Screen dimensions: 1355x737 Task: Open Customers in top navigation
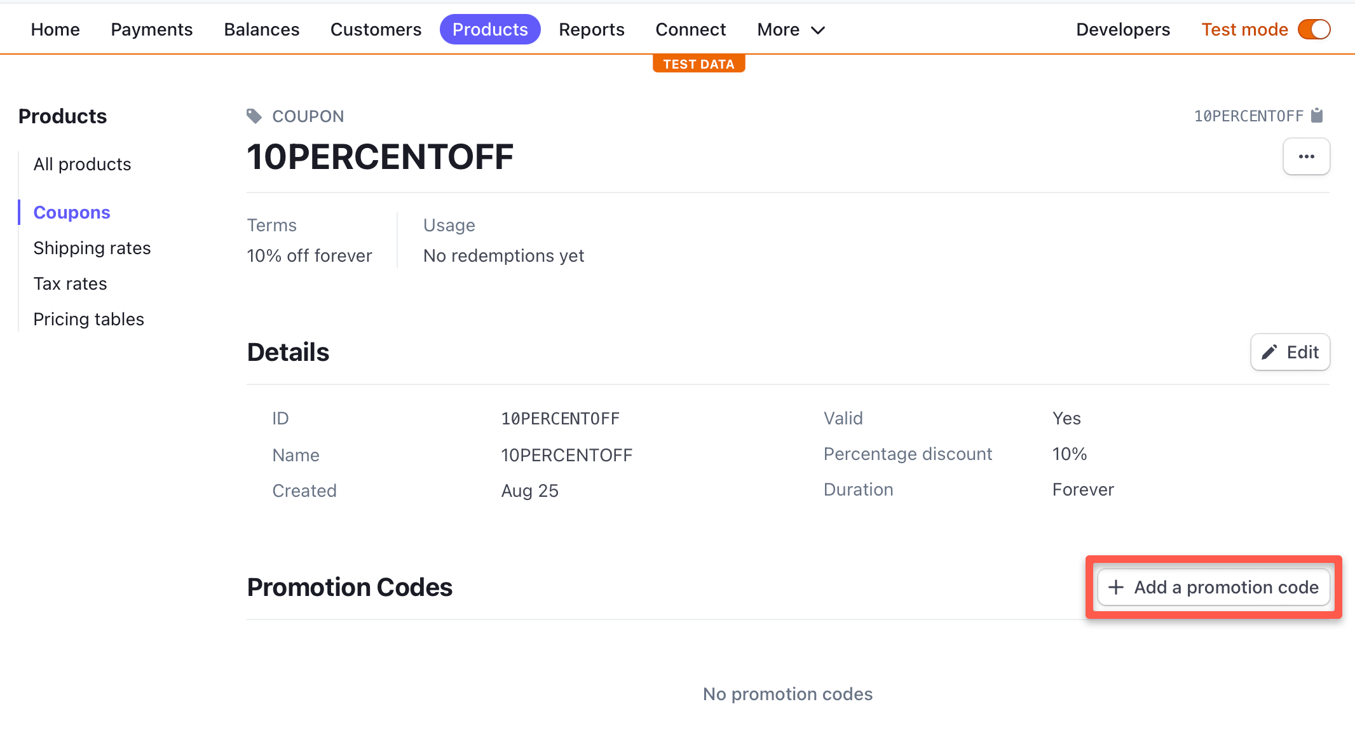point(376,29)
